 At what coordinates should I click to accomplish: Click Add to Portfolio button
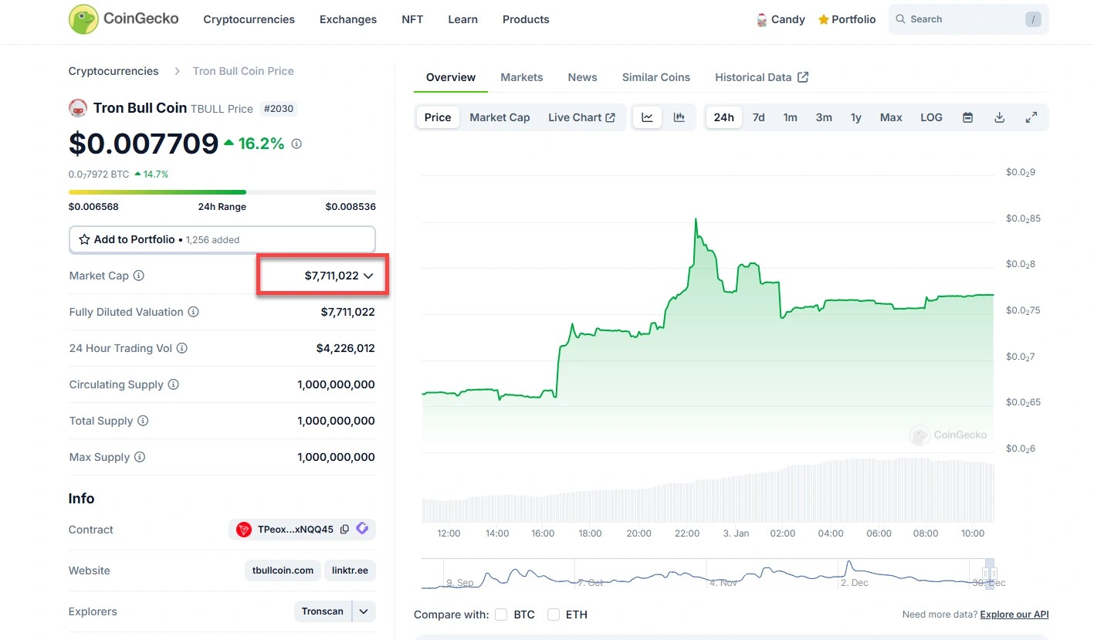tap(222, 239)
